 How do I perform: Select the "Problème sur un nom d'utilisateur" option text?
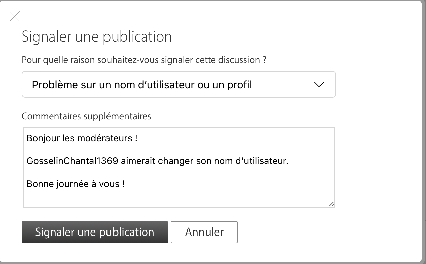tap(142, 85)
